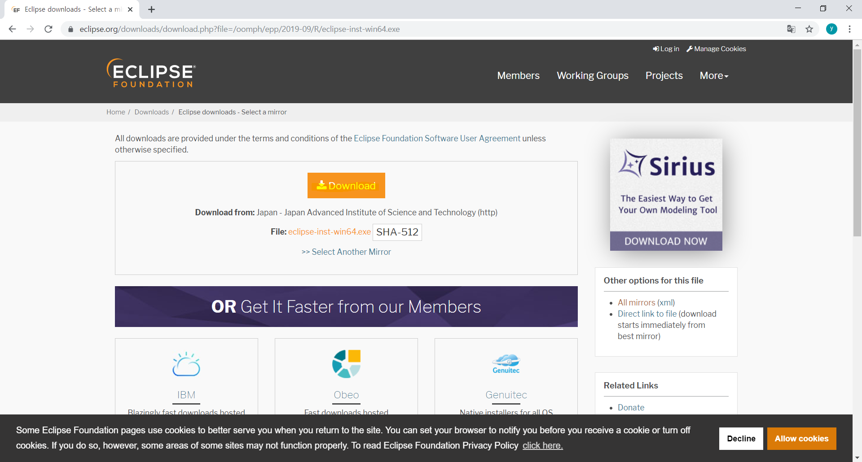Click the scrollbar down arrow
The image size is (862, 462).
(857, 458)
